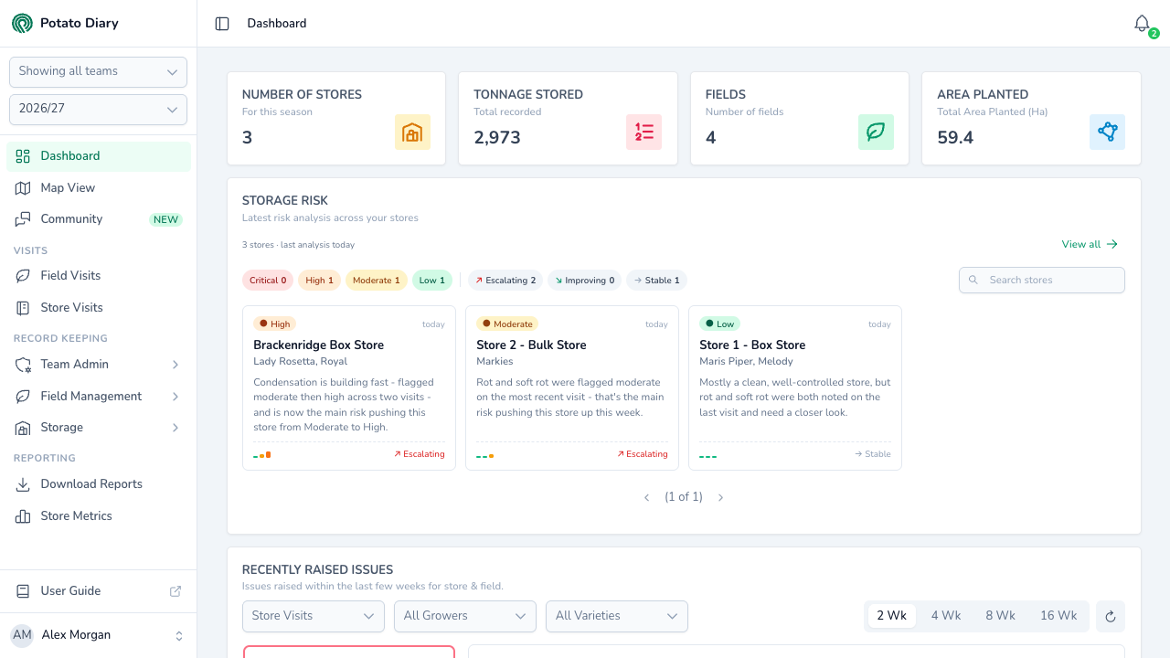This screenshot has width=1170, height=658.
Task: Click the Area Planted polygon icon
Action: (1108, 133)
